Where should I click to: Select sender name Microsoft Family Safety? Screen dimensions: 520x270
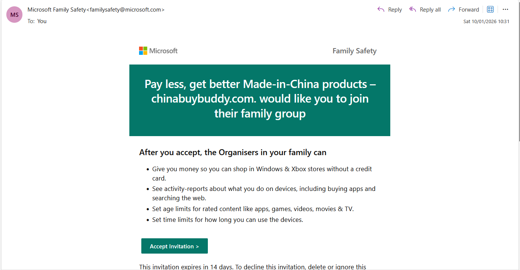[57, 10]
